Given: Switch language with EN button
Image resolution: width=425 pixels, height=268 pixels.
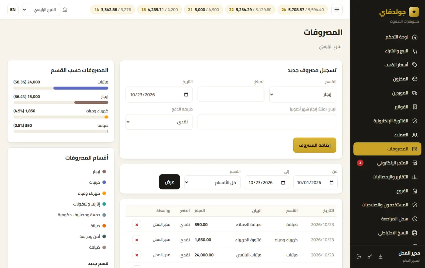Looking at the screenshot, I should 13,10.
